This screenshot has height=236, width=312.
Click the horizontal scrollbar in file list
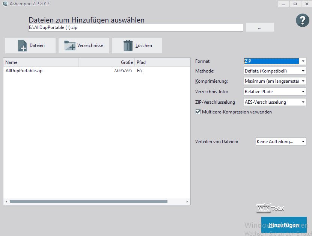click(89, 202)
